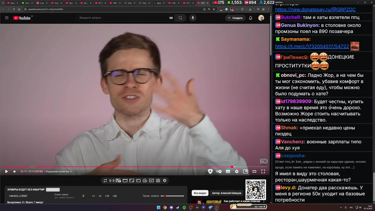Image resolution: width=375 pixels, height=211 pixels.
Task: Add +20 minutes to split
Action: pos(114,196)
